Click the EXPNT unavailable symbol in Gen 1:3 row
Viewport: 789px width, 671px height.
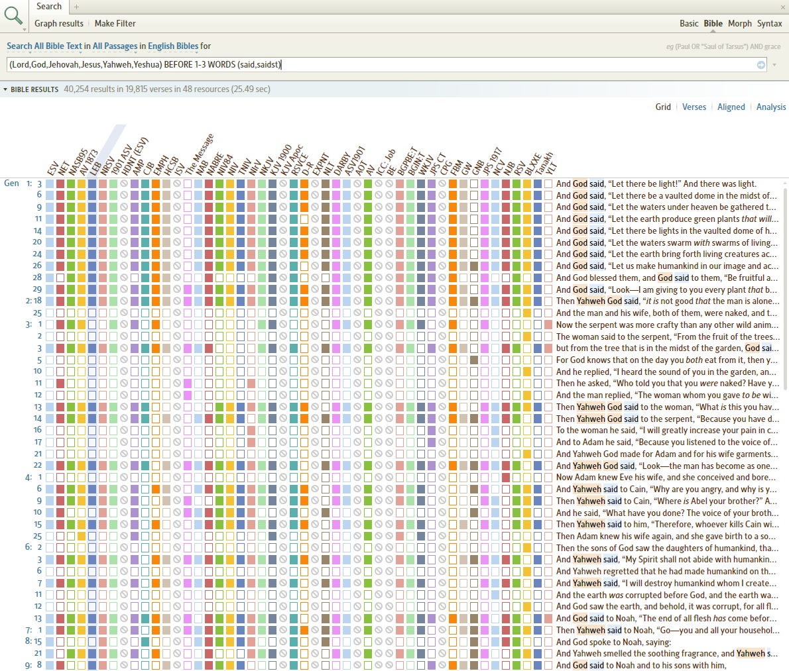(315, 184)
